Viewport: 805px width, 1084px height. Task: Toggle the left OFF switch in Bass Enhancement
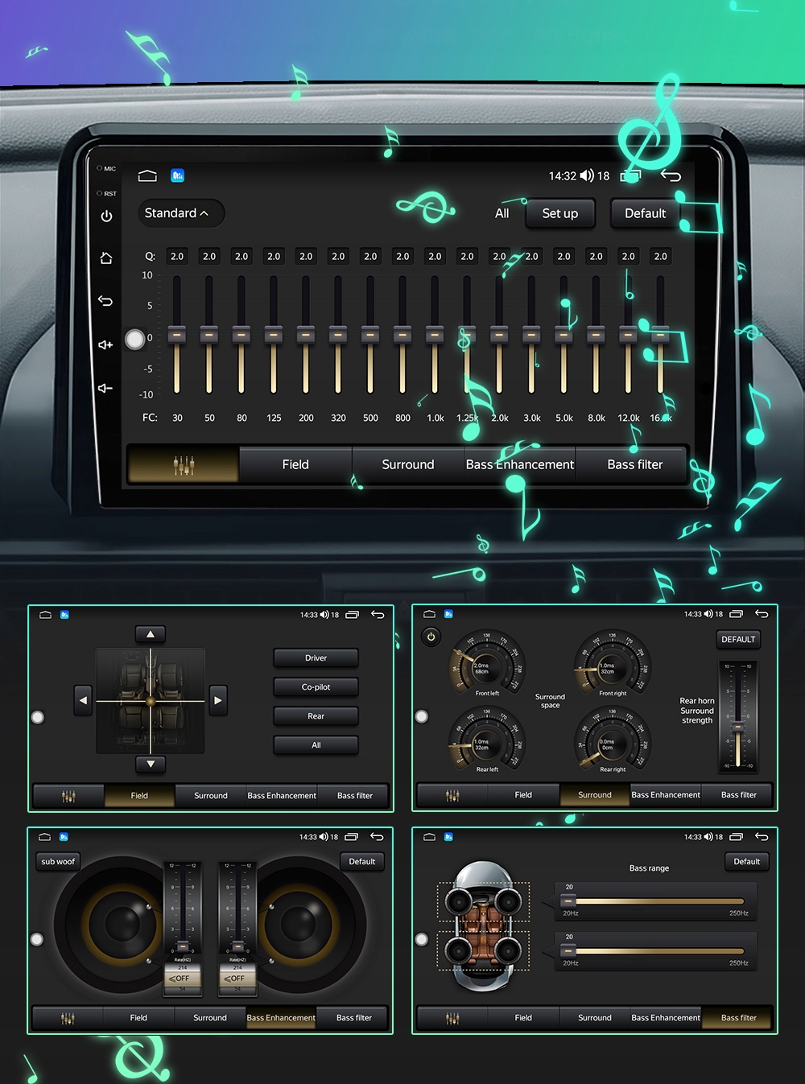pyautogui.click(x=182, y=979)
